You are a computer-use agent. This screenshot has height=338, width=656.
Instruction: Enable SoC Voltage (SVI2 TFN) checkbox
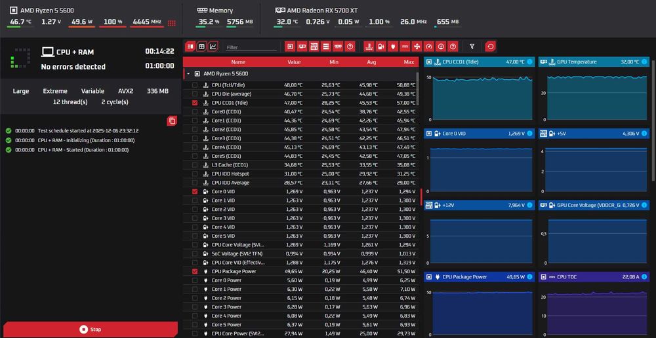[x=195, y=254]
